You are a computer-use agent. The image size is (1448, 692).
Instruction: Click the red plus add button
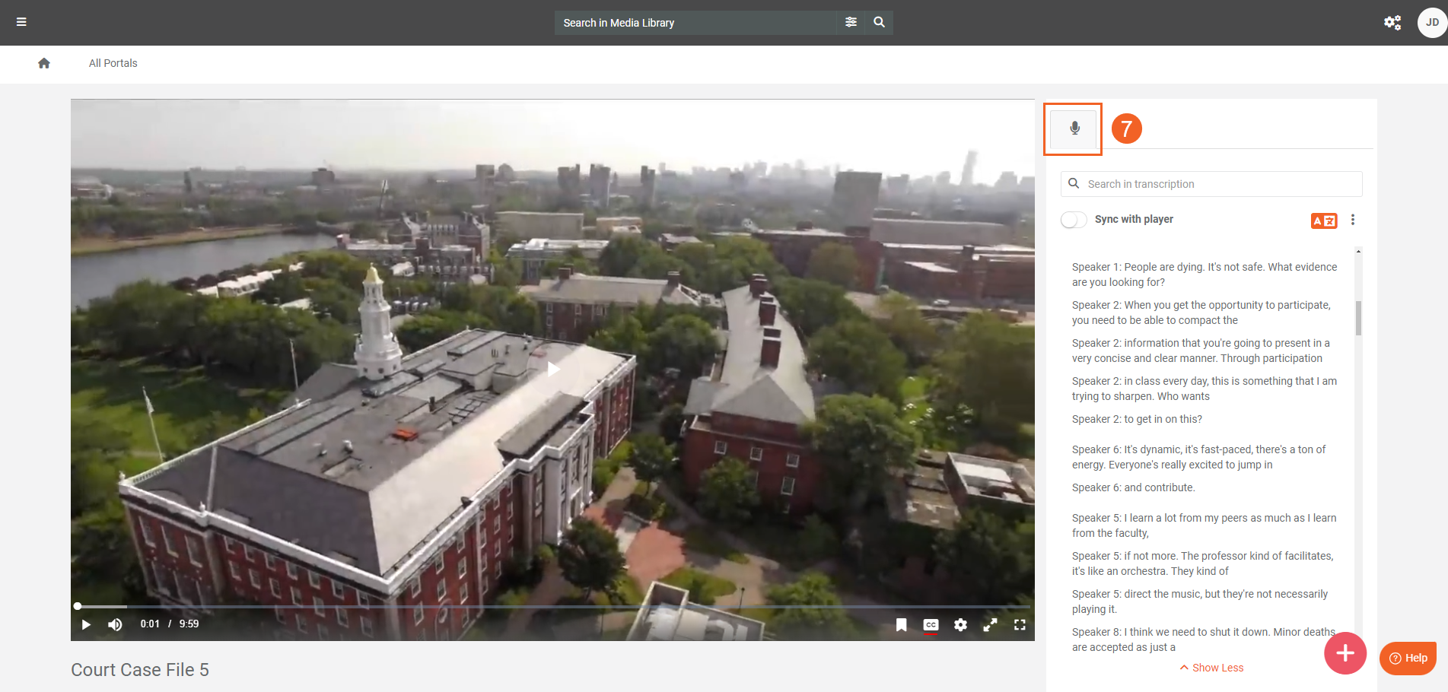pyautogui.click(x=1345, y=652)
